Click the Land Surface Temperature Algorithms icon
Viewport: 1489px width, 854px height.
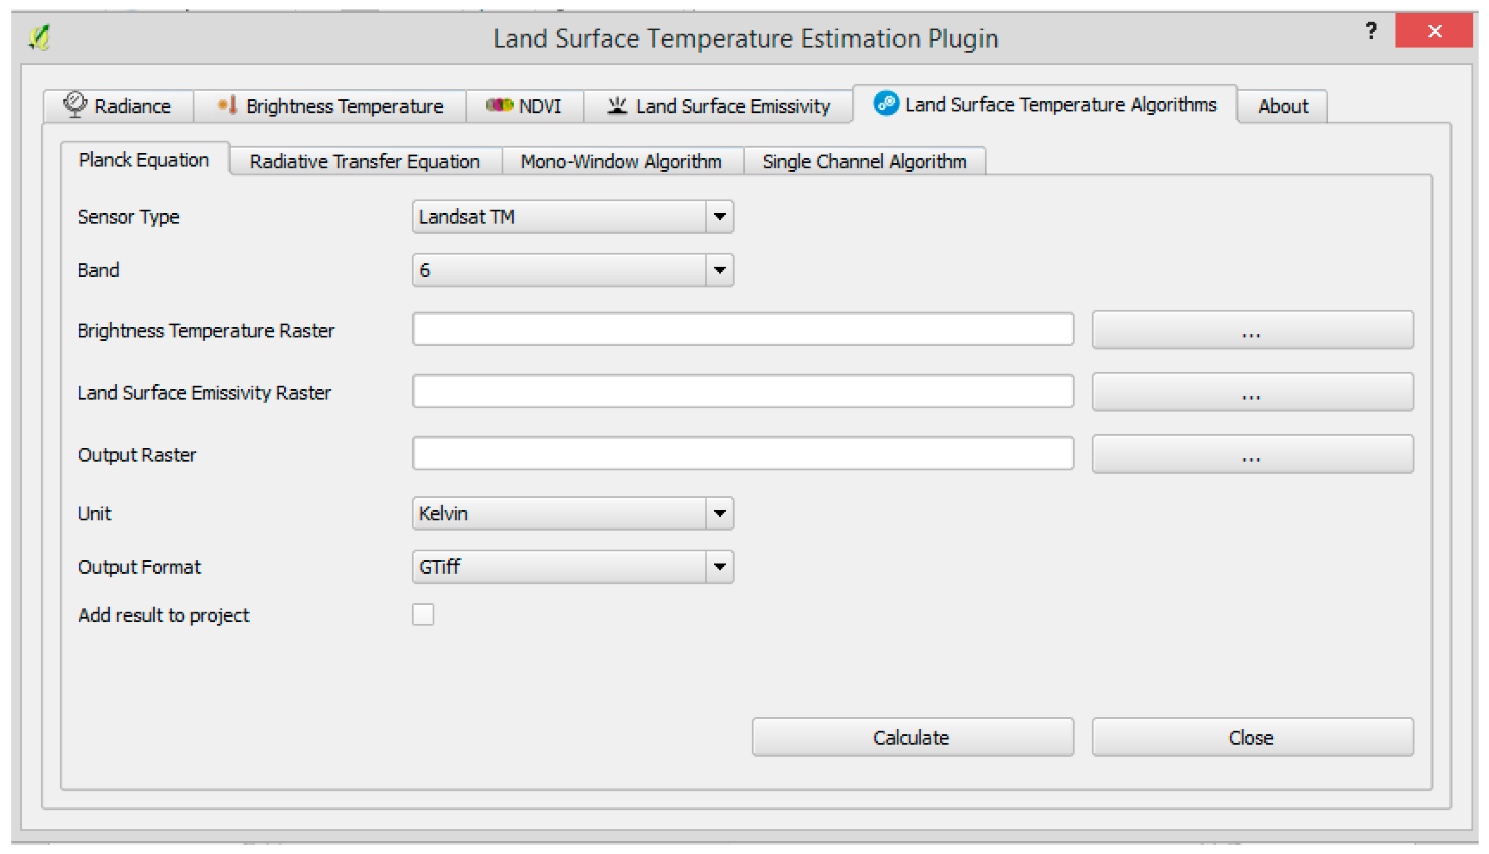coord(885,104)
